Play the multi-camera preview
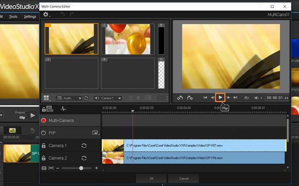 tap(220, 98)
